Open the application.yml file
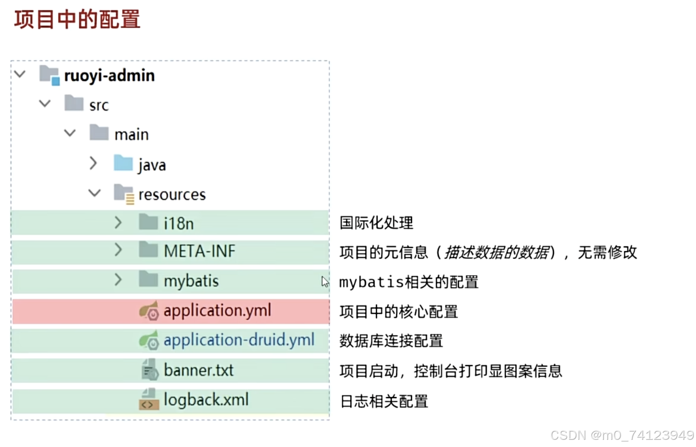The image size is (696, 447). click(218, 311)
